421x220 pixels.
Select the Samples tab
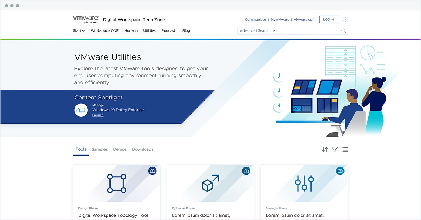(100, 149)
